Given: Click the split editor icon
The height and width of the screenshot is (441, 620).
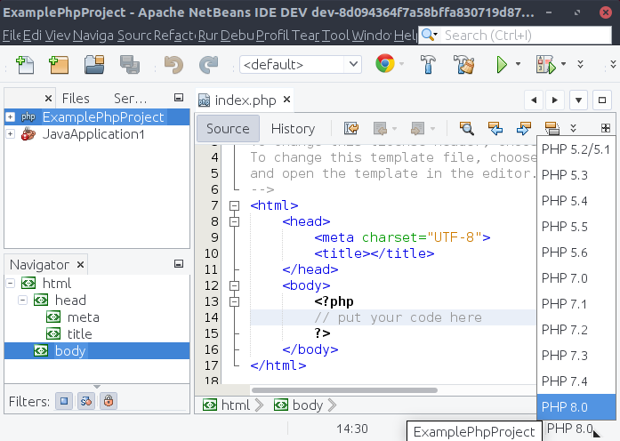Looking at the screenshot, I should point(606,128).
